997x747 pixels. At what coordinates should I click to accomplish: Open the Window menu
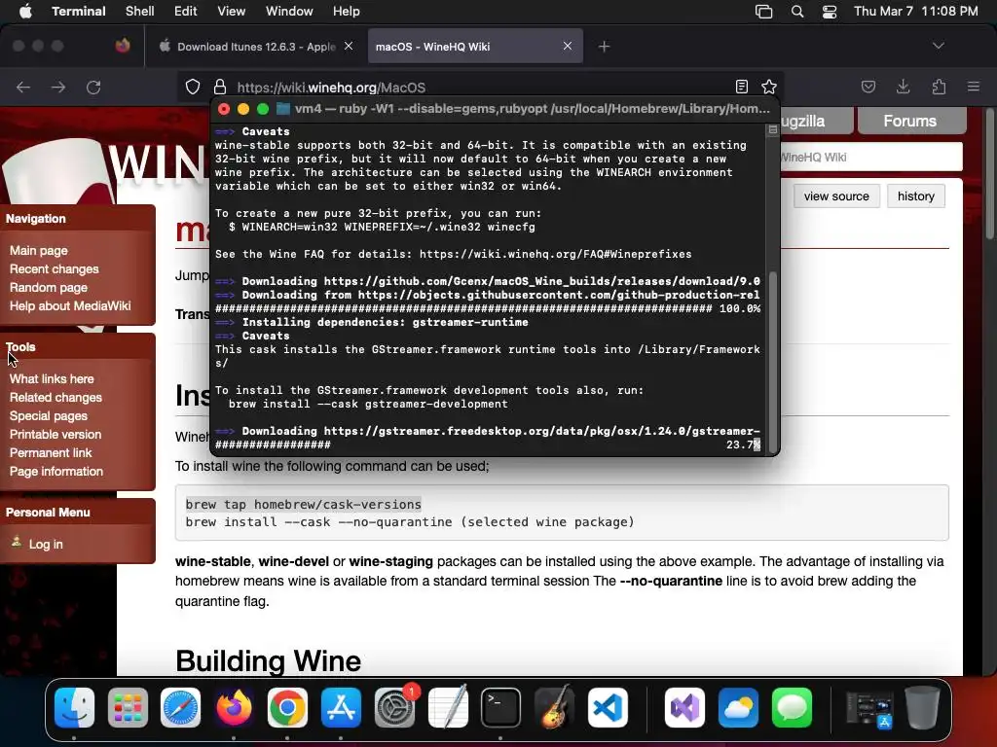tap(289, 12)
